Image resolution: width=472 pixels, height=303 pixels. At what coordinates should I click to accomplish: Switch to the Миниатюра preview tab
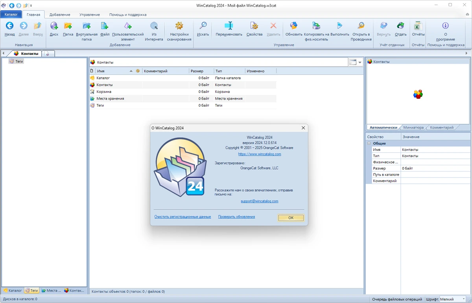coord(413,127)
